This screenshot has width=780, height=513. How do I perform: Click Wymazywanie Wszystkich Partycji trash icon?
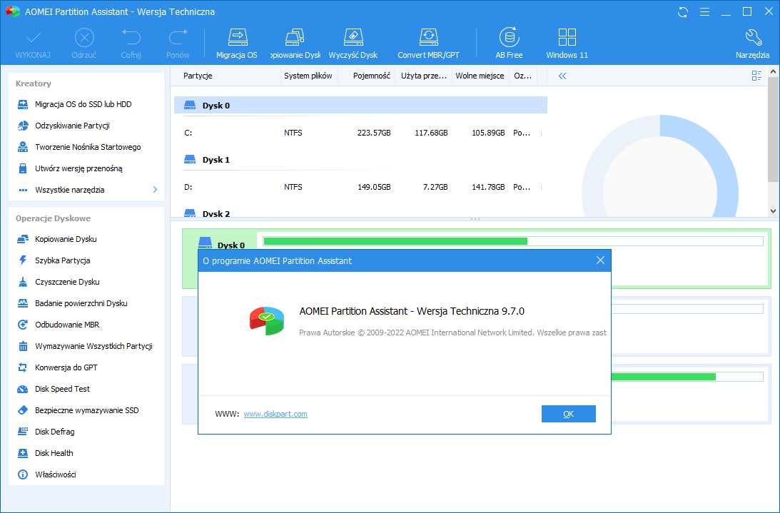(23, 346)
